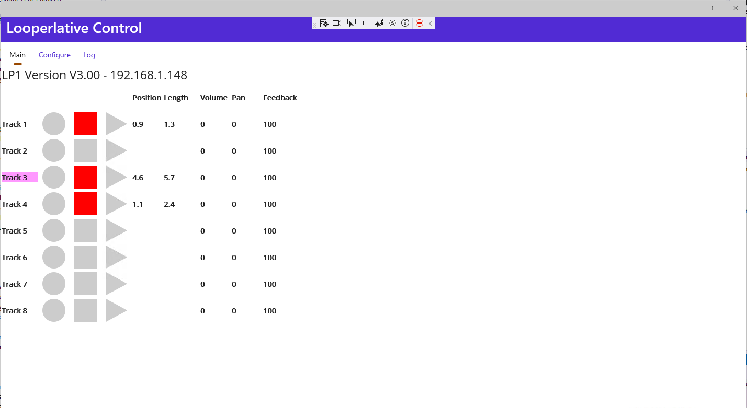Maximize the application window
Viewport: 747px width, 408px height.
coord(715,8)
